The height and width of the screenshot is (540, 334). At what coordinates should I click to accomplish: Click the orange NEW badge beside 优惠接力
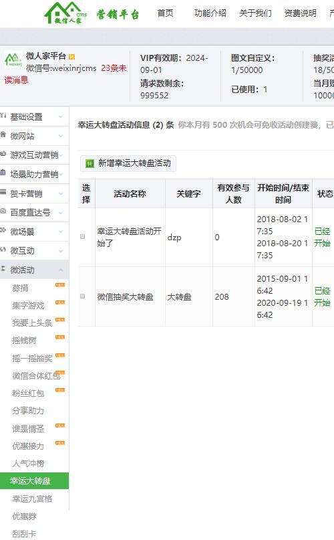pos(60,443)
